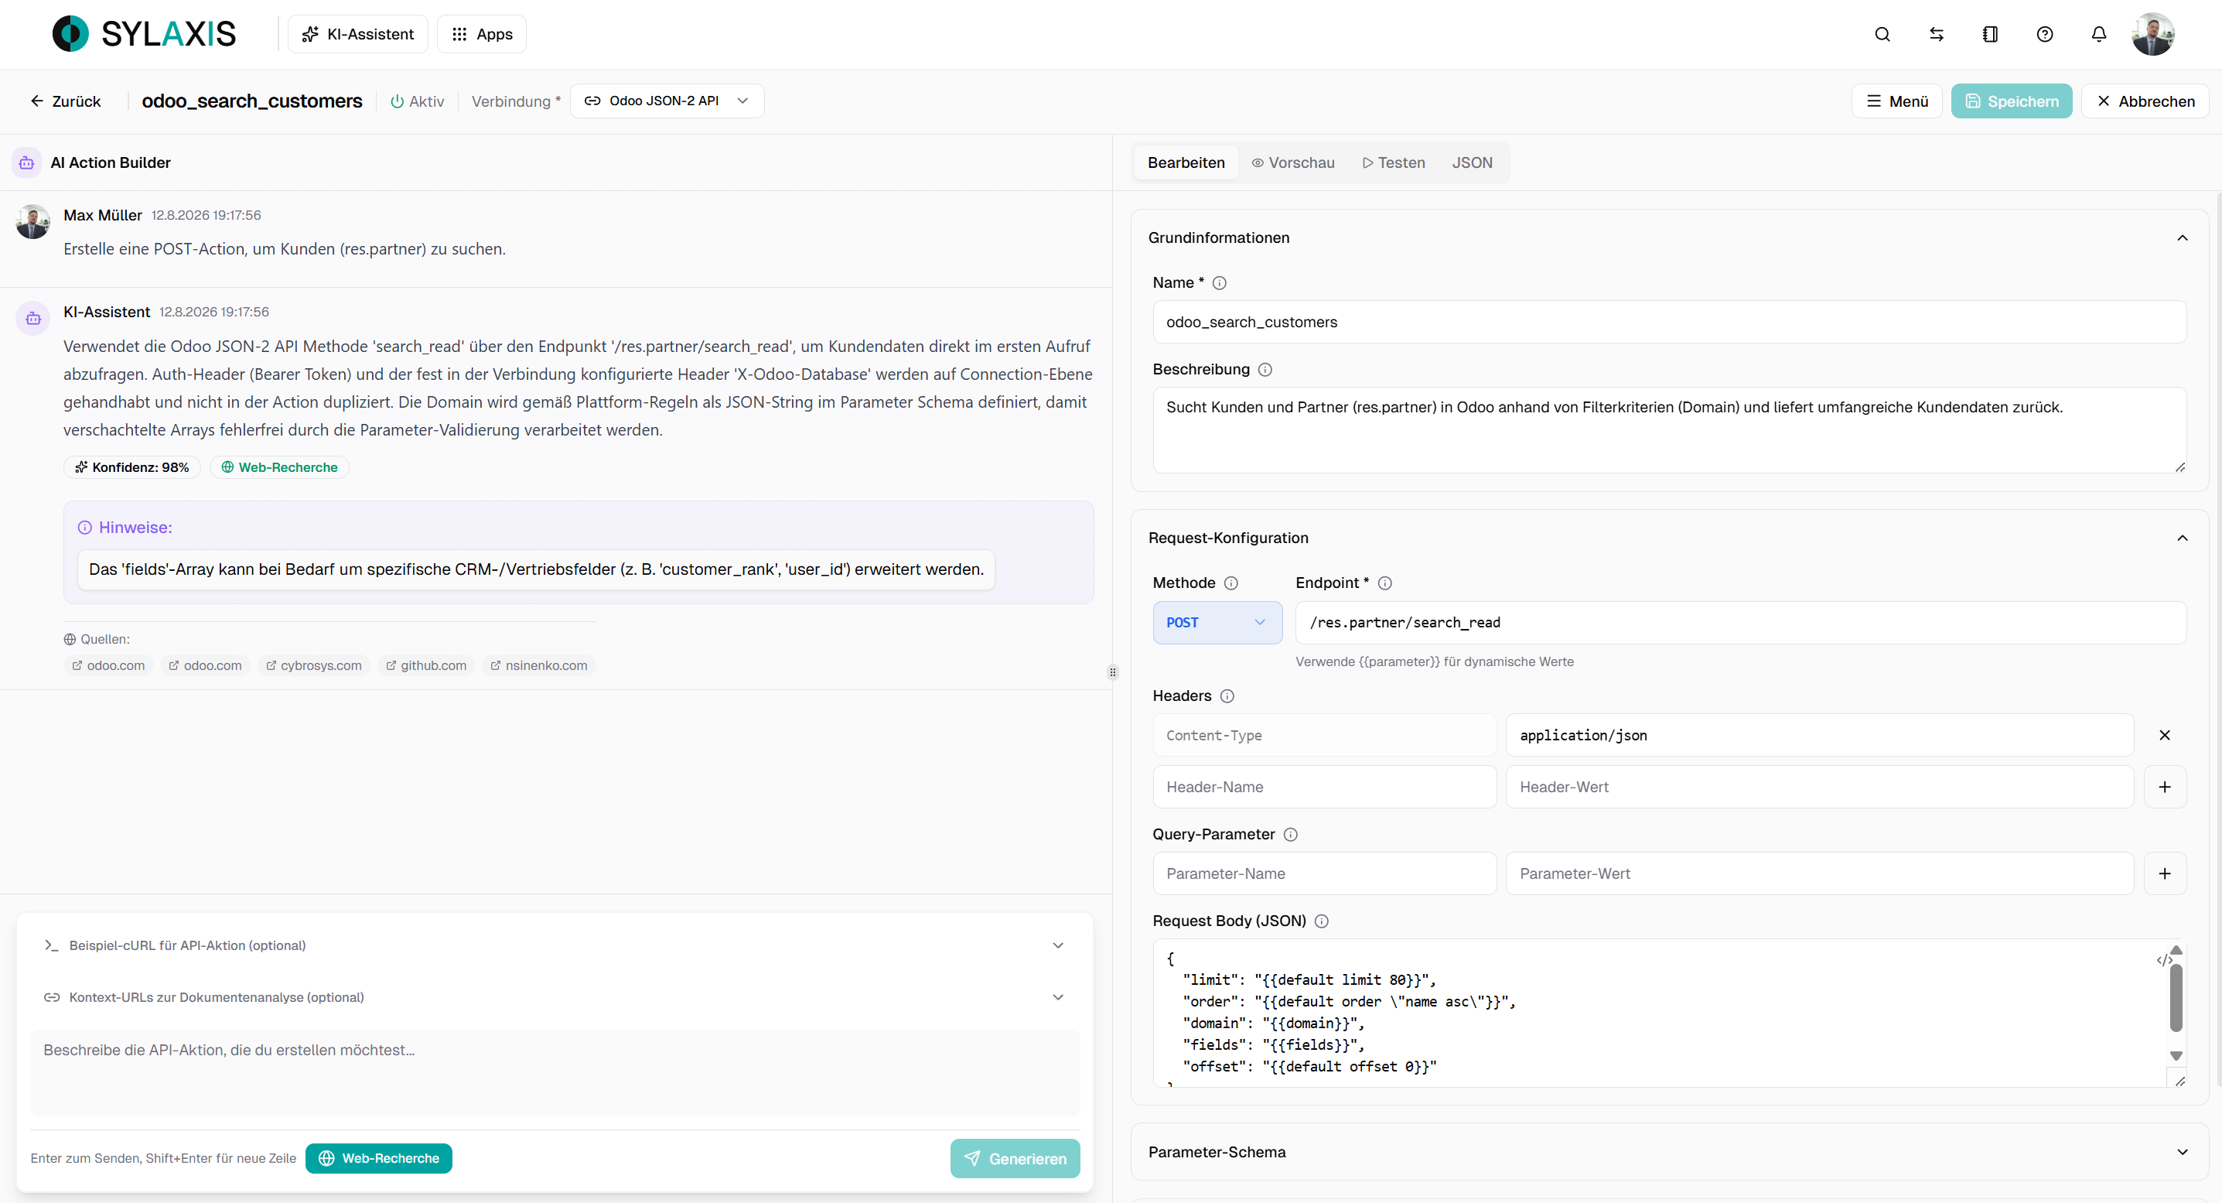The height and width of the screenshot is (1203, 2222).
Task: Switch to the Bearbeiten tab
Action: pyautogui.click(x=1186, y=162)
